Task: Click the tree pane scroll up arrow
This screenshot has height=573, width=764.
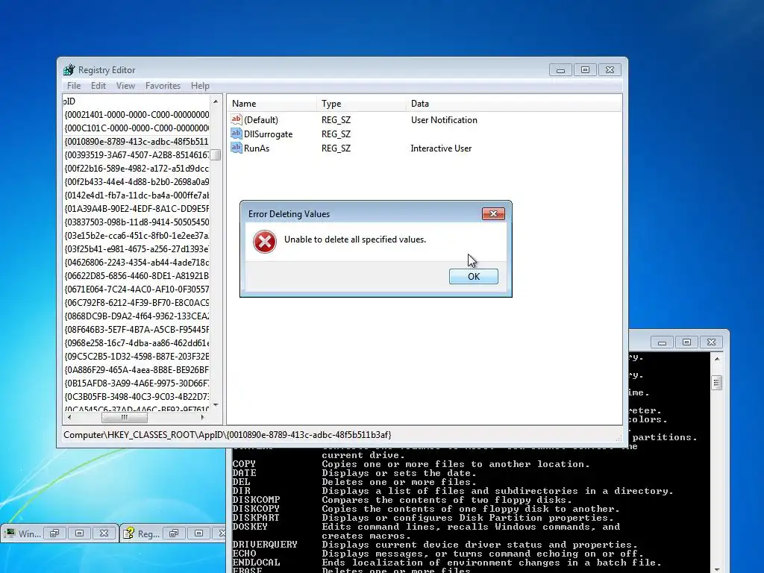Action: 216,101
